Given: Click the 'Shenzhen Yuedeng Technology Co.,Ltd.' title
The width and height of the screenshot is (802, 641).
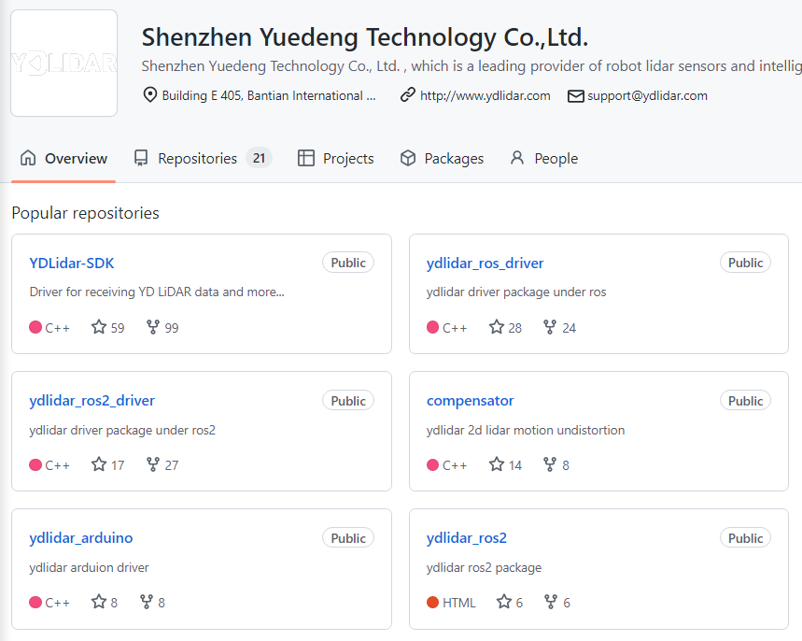Looking at the screenshot, I should point(365,37).
